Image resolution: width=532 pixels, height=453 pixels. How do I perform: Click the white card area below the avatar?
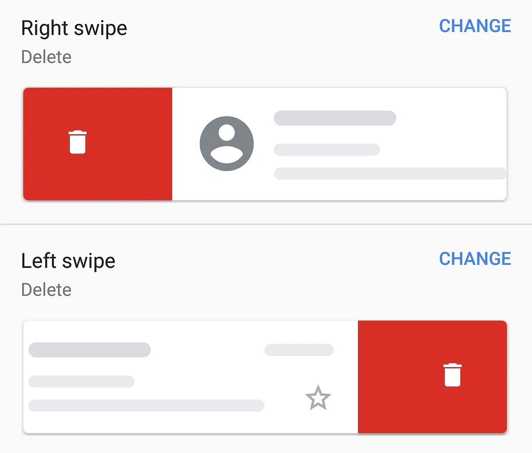click(227, 186)
